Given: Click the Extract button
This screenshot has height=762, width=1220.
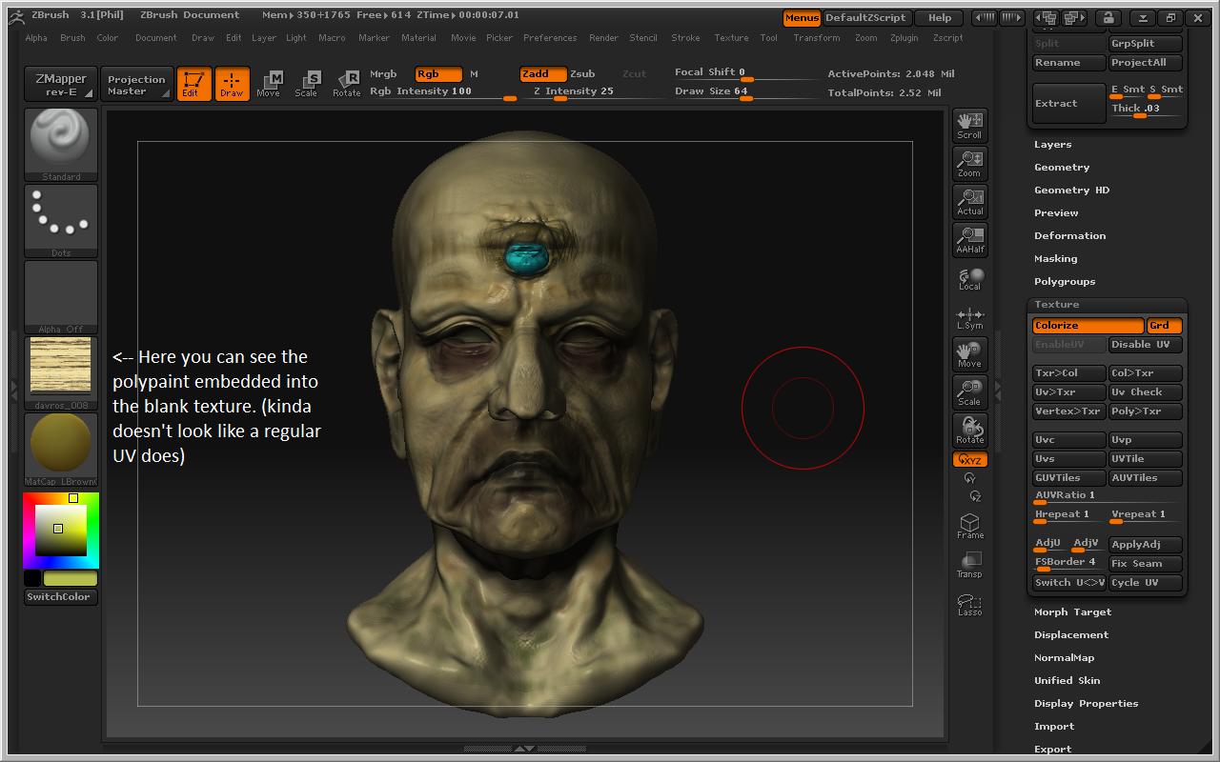Looking at the screenshot, I should (x=1069, y=104).
